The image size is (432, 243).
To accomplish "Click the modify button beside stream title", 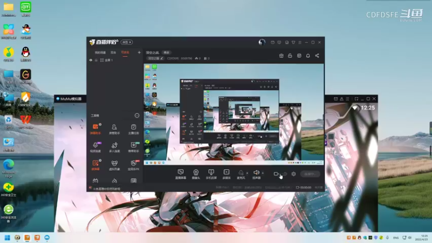I will pyautogui.click(x=166, y=52).
